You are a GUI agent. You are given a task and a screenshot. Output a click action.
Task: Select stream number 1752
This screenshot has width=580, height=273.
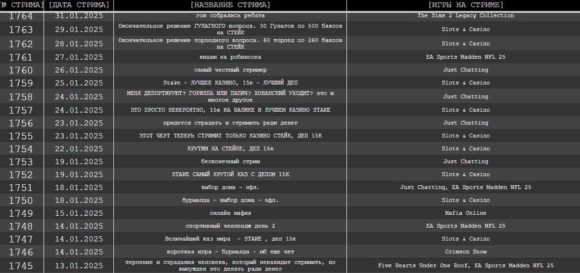(x=21, y=175)
